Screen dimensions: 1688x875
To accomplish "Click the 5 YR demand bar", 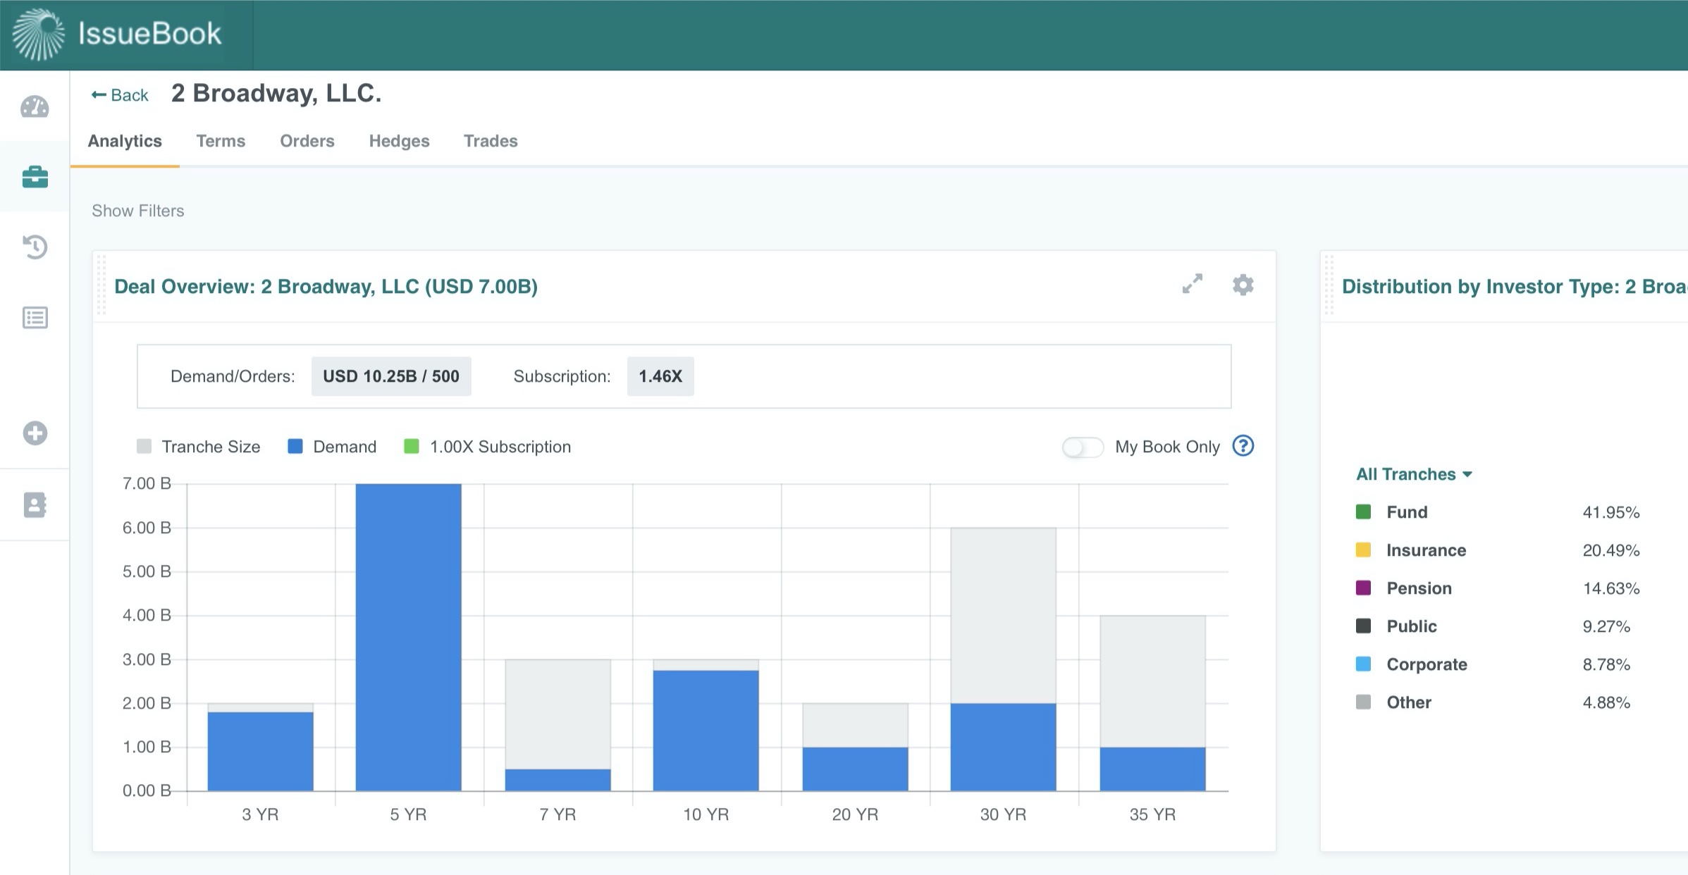I will pos(408,637).
